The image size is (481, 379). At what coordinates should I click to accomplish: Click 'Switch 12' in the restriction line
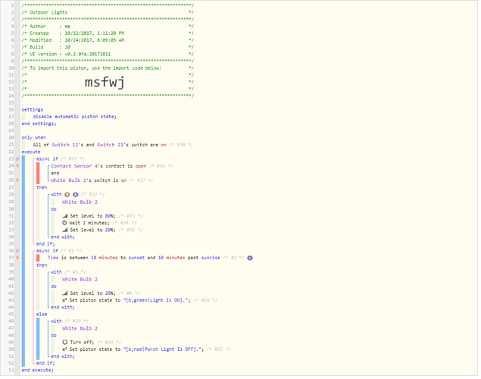click(x=65, y=145)
